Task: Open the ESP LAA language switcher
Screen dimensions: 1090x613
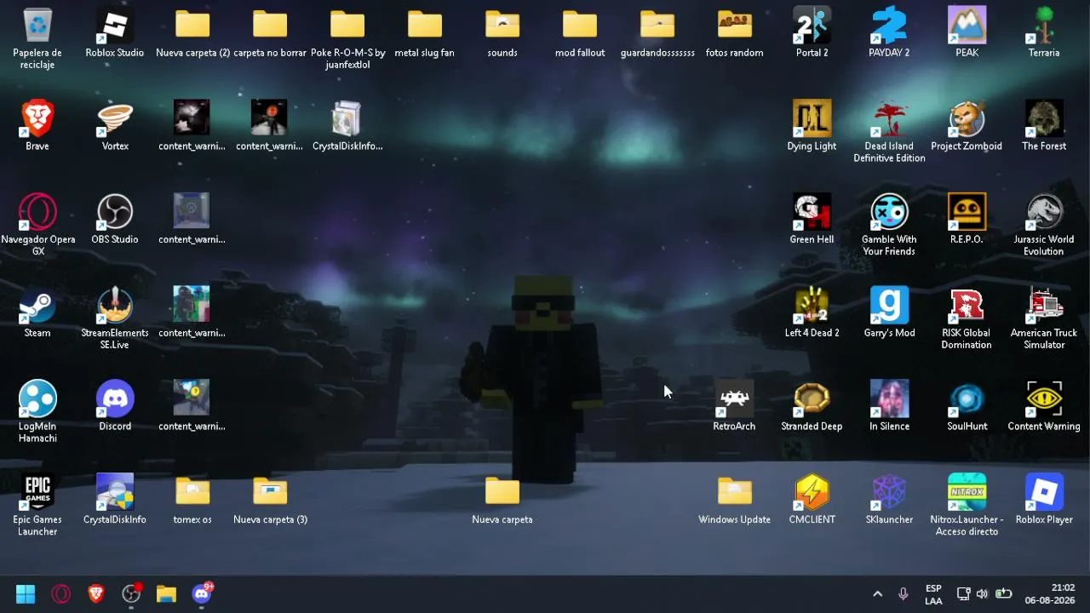Action: click(933, 594)
